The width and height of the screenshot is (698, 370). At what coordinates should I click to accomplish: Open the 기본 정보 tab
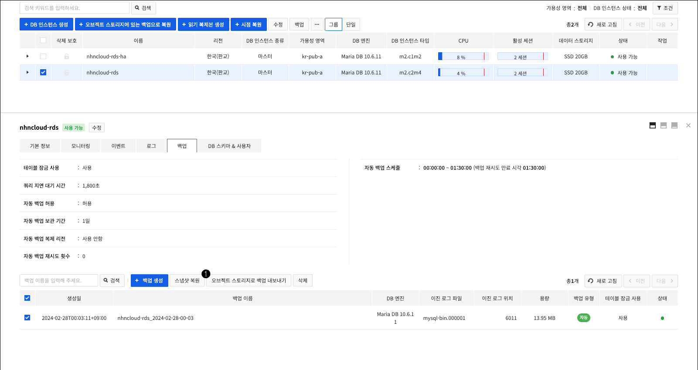[40, 146]
